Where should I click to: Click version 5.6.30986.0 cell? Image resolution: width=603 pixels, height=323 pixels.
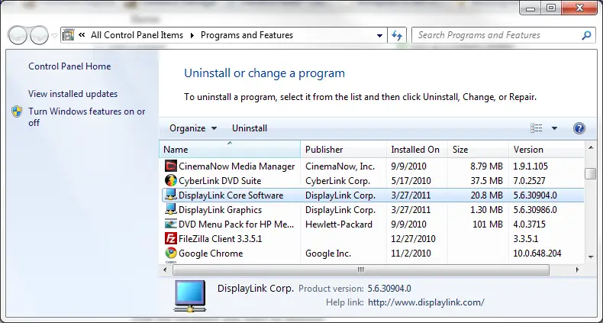coord(535,210)
